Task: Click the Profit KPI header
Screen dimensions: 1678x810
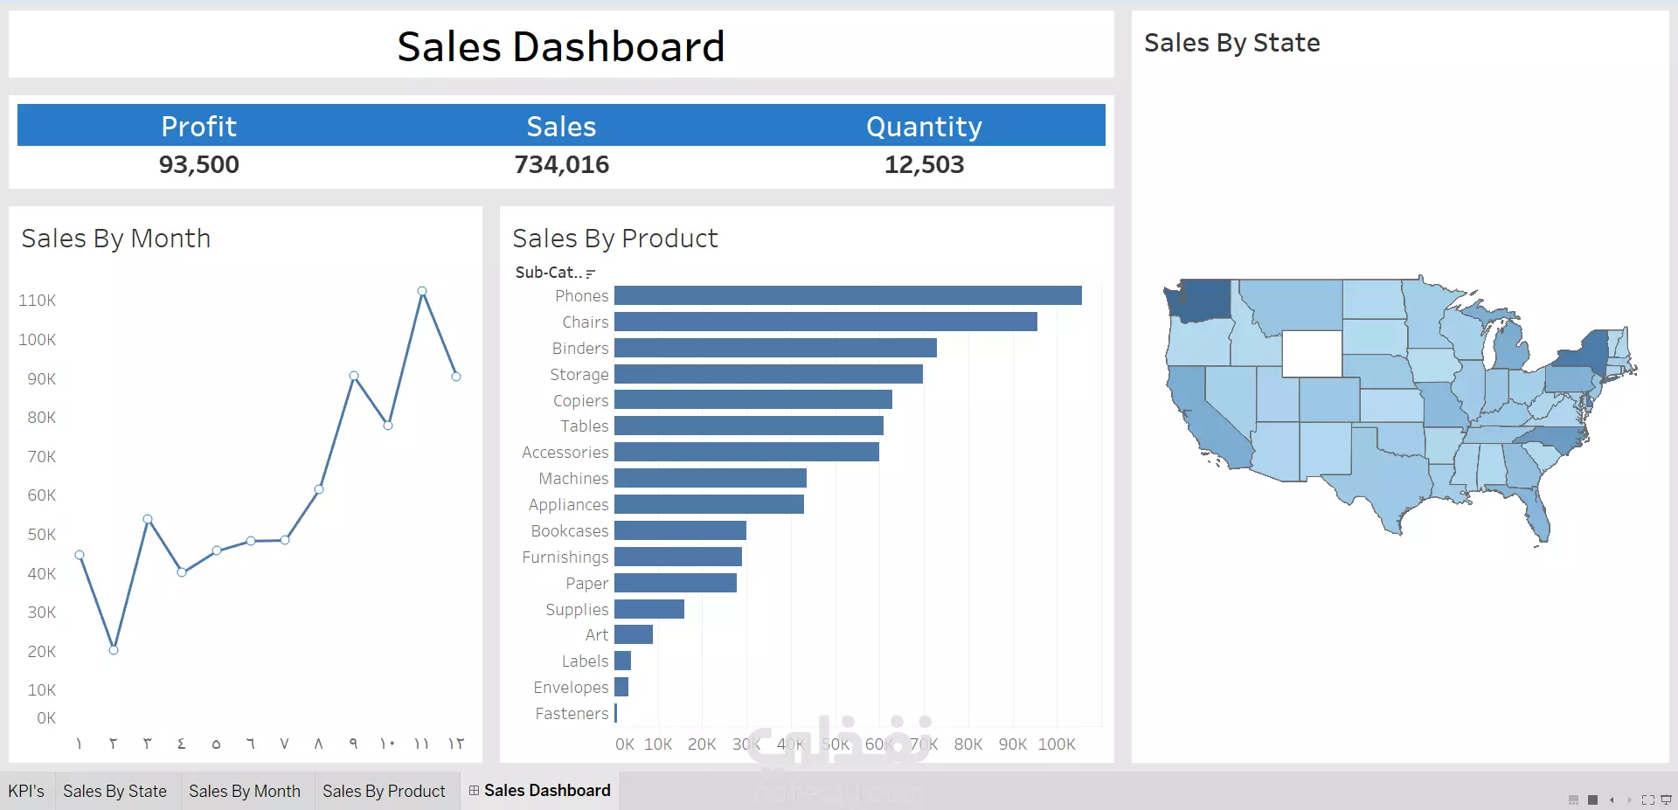Action: pos(199,126)
